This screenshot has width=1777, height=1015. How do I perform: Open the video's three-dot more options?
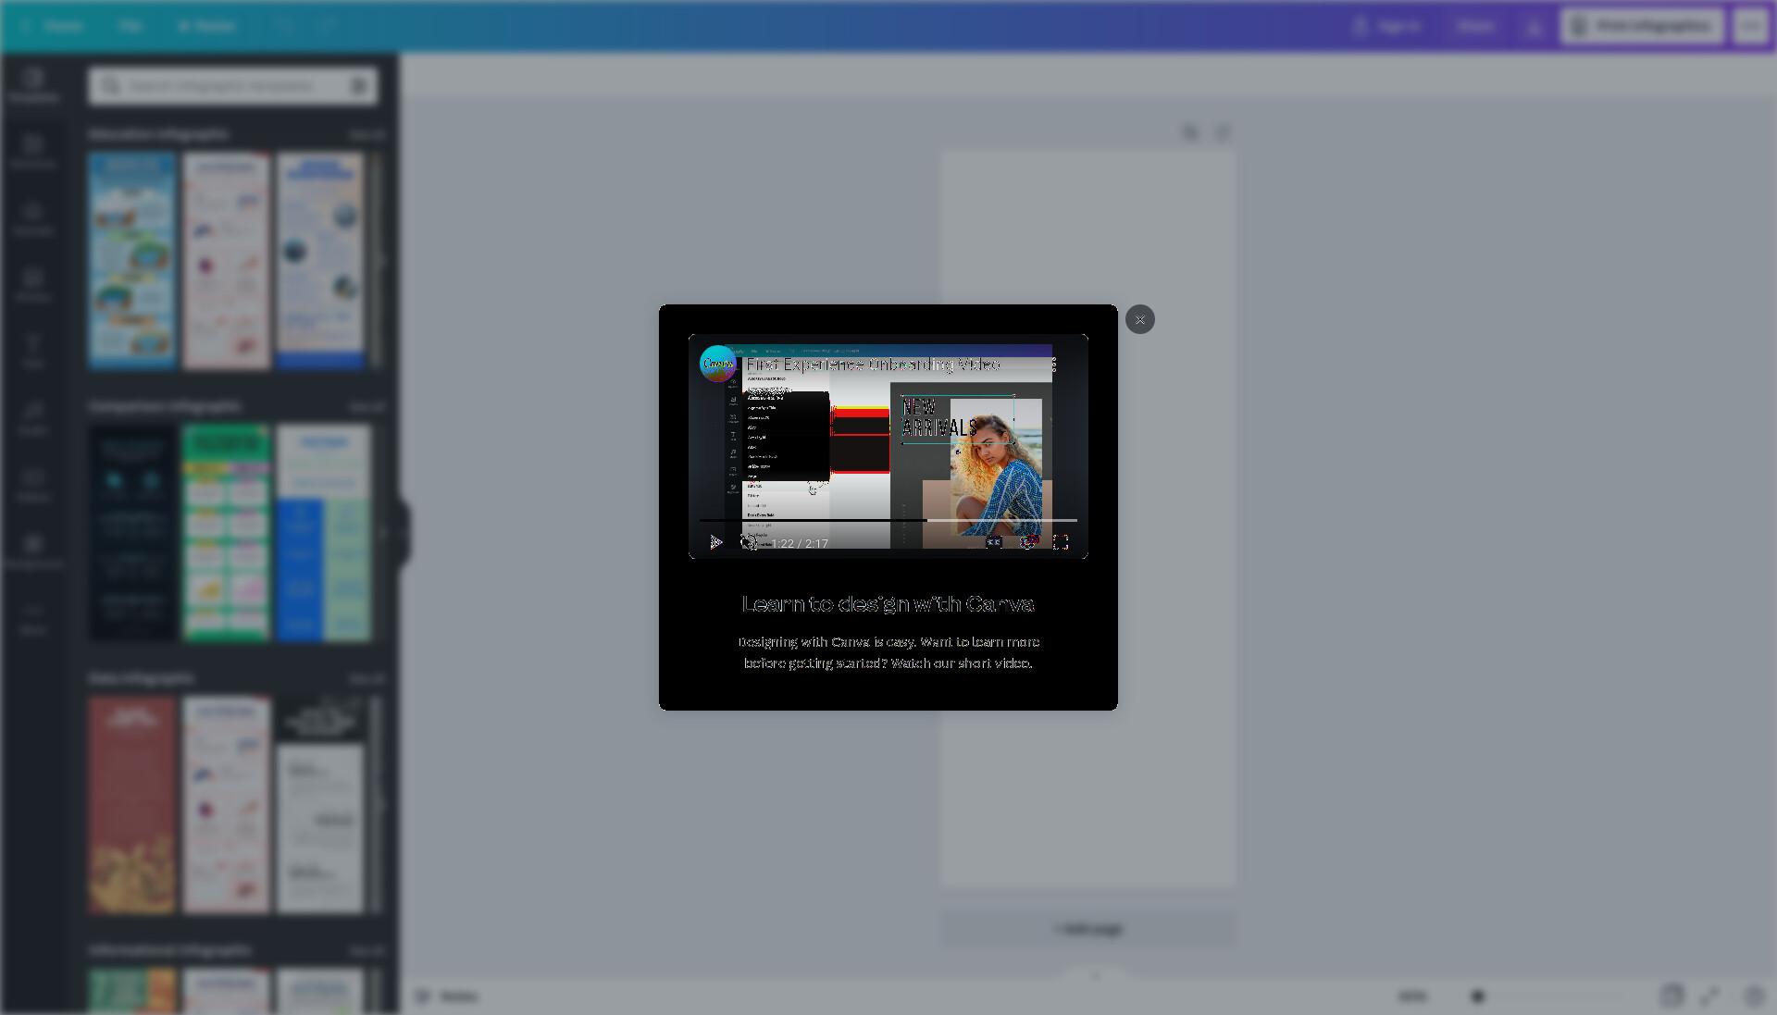[1054, 365]
